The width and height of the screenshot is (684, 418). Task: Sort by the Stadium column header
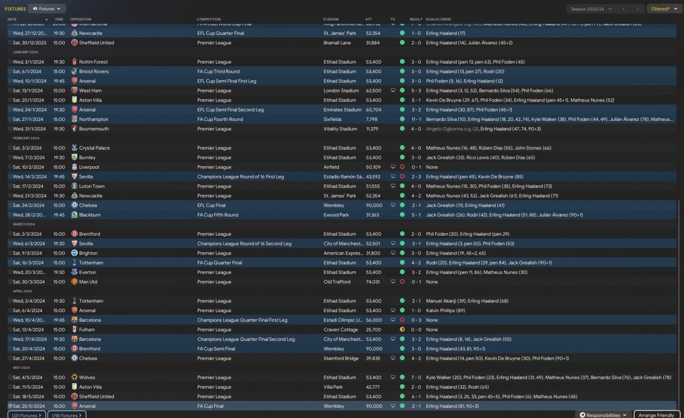(331, 19)
